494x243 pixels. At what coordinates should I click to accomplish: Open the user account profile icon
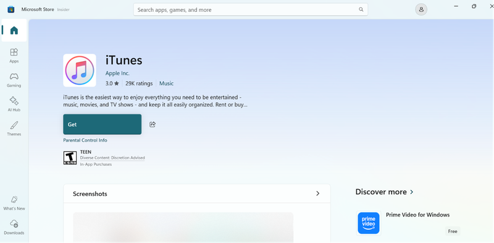[421, 9]
